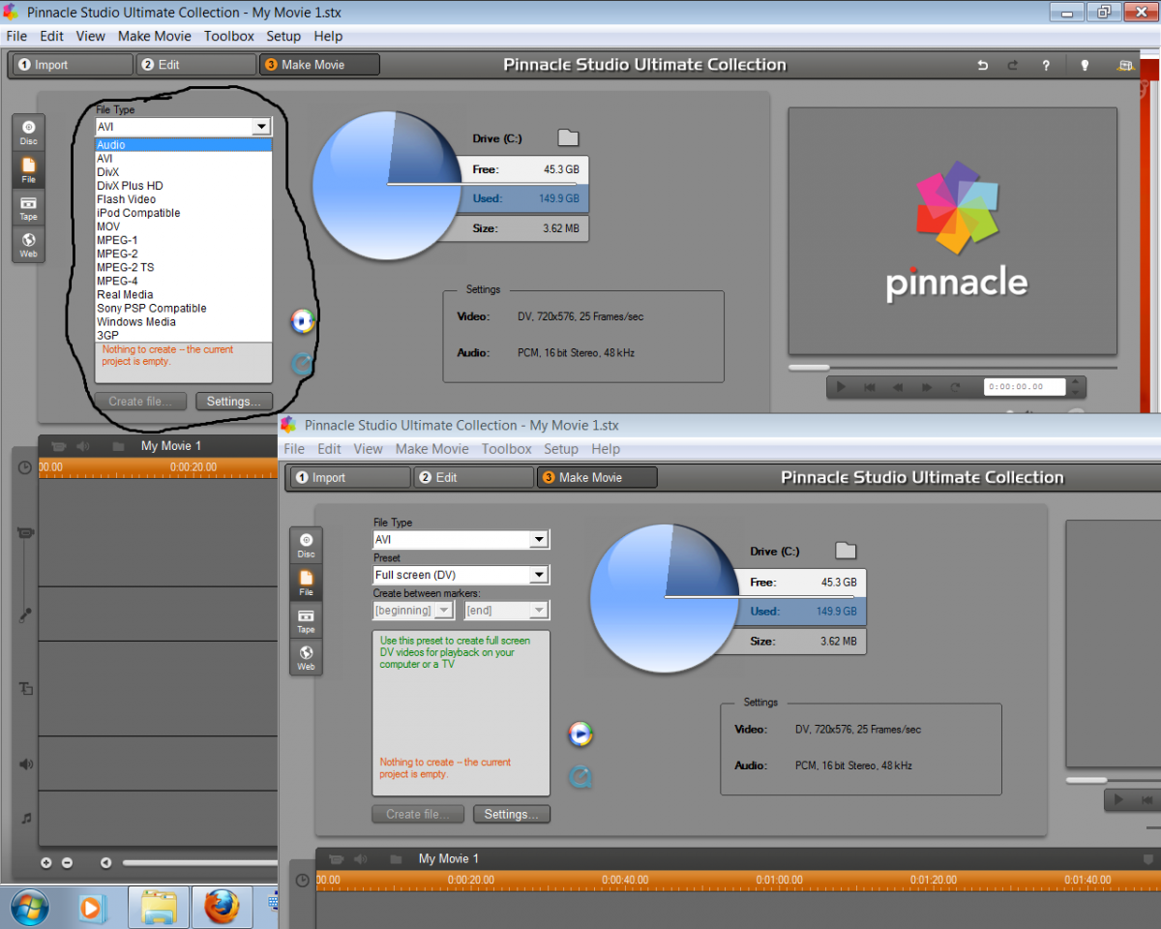Click camcorder icon left of My Movie 1, front window
1161x929 pixels.
[x=337, y=858]
